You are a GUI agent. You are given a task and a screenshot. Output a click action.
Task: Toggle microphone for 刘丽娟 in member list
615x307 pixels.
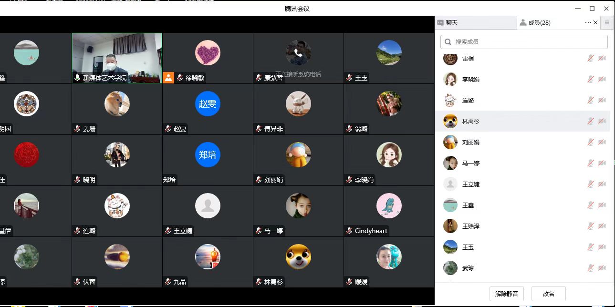click(591, 143)
